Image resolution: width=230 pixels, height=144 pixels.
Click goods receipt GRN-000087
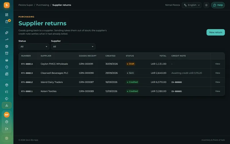click(x=86, y=82)
